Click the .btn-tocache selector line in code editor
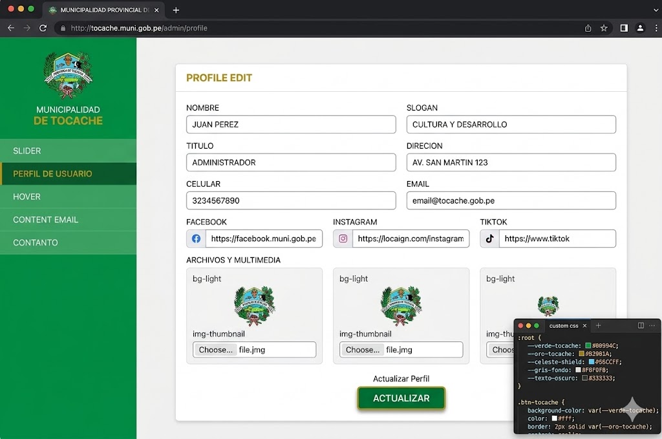The image size is (662, 439). tap(541, 402)
